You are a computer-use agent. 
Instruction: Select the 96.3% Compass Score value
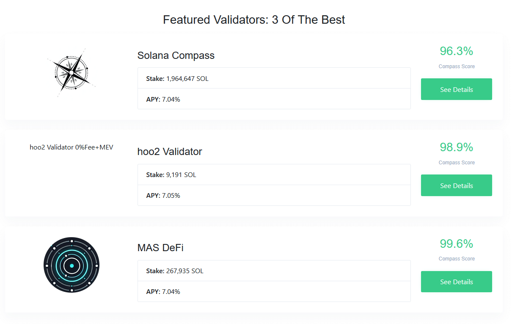456,51
